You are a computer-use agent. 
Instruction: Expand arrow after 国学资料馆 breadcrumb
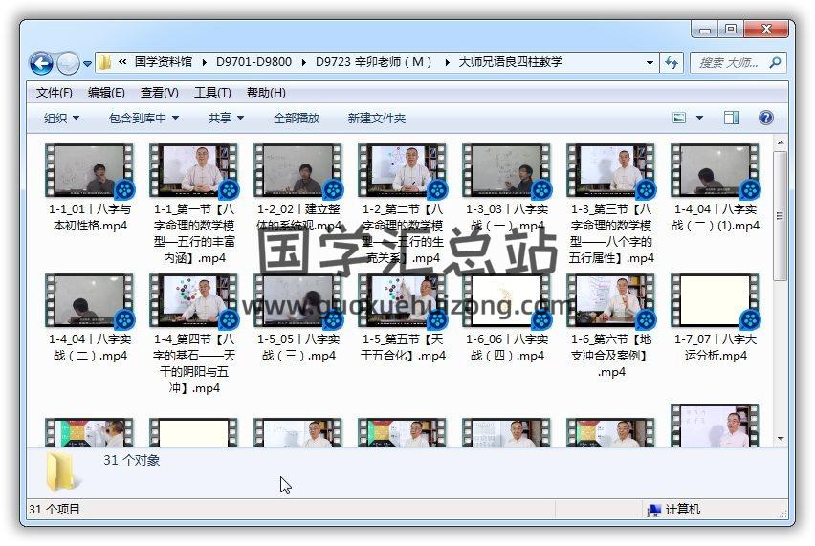[205, 63]
